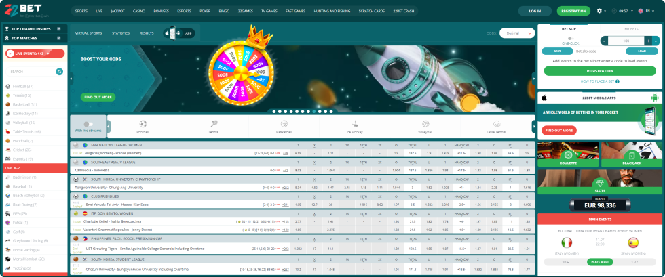Click the Android icon in mobile apps panel
Screen dimensions: 665x277
655,98
